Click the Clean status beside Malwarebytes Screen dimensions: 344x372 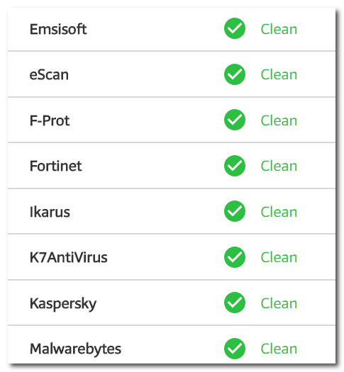tap(279, 349)
